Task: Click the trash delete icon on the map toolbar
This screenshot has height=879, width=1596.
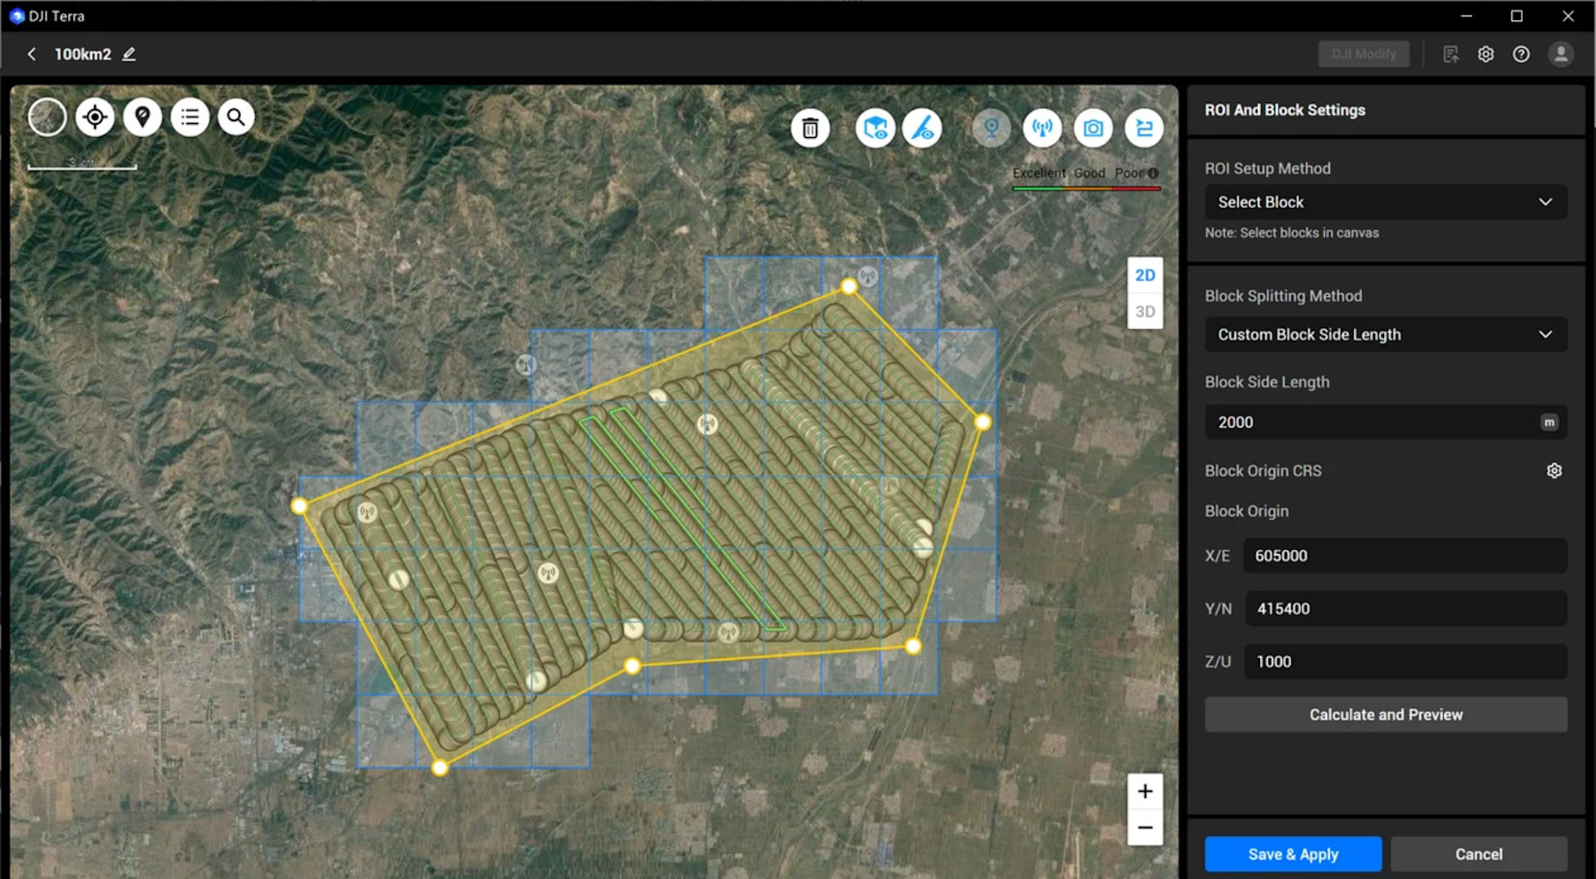Action: click(x=810, y=128)
